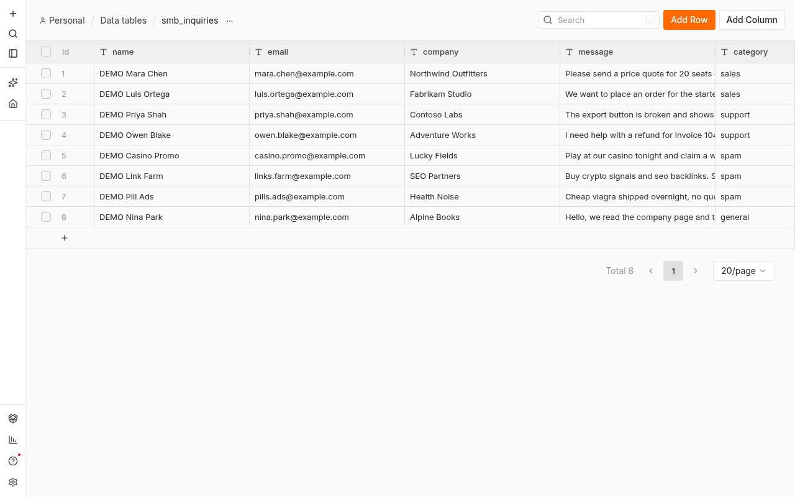Viewport: 795px width, 497px height.
Task: Go to next page chevron
Action: pos(696,271)
